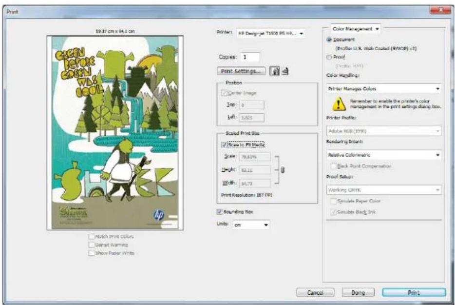Click the yellow warning icon
455x305 pixels.
tap(339, 104)
